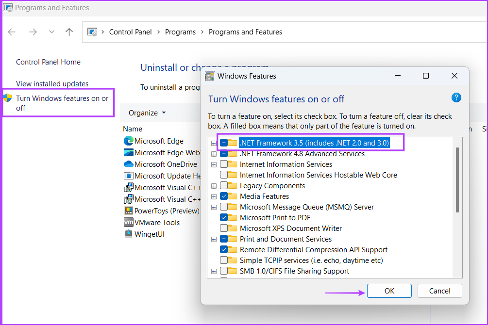
Task: Uncheck the Media Features checkbox
Action: 223,196
